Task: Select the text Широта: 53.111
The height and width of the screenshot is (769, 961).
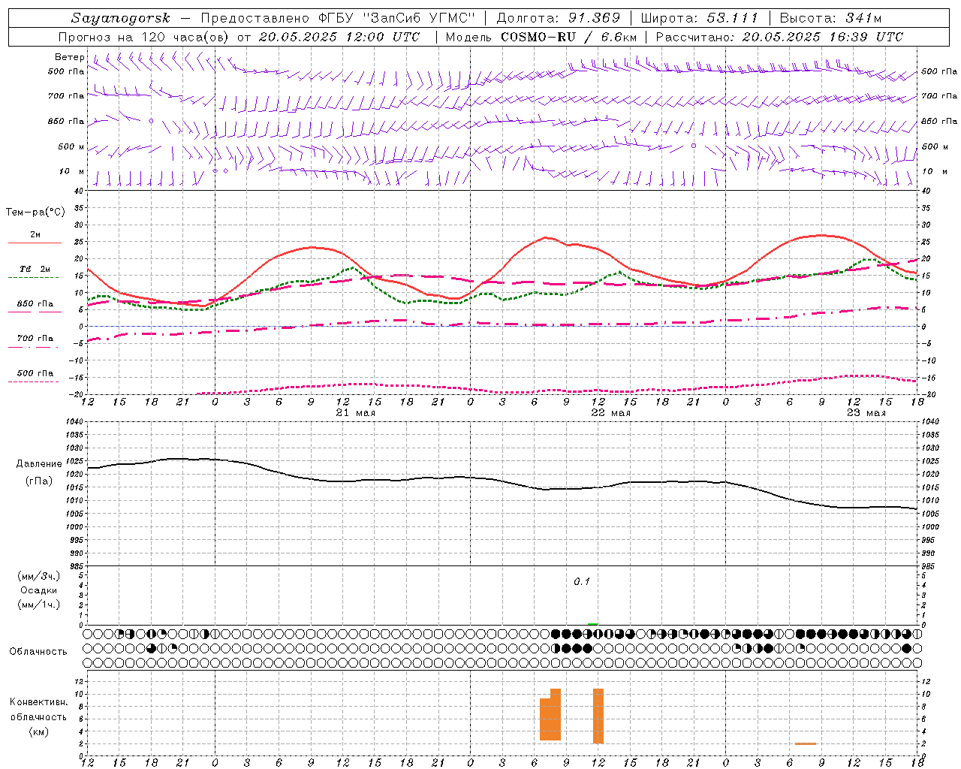Action: (x=700, y=18)
